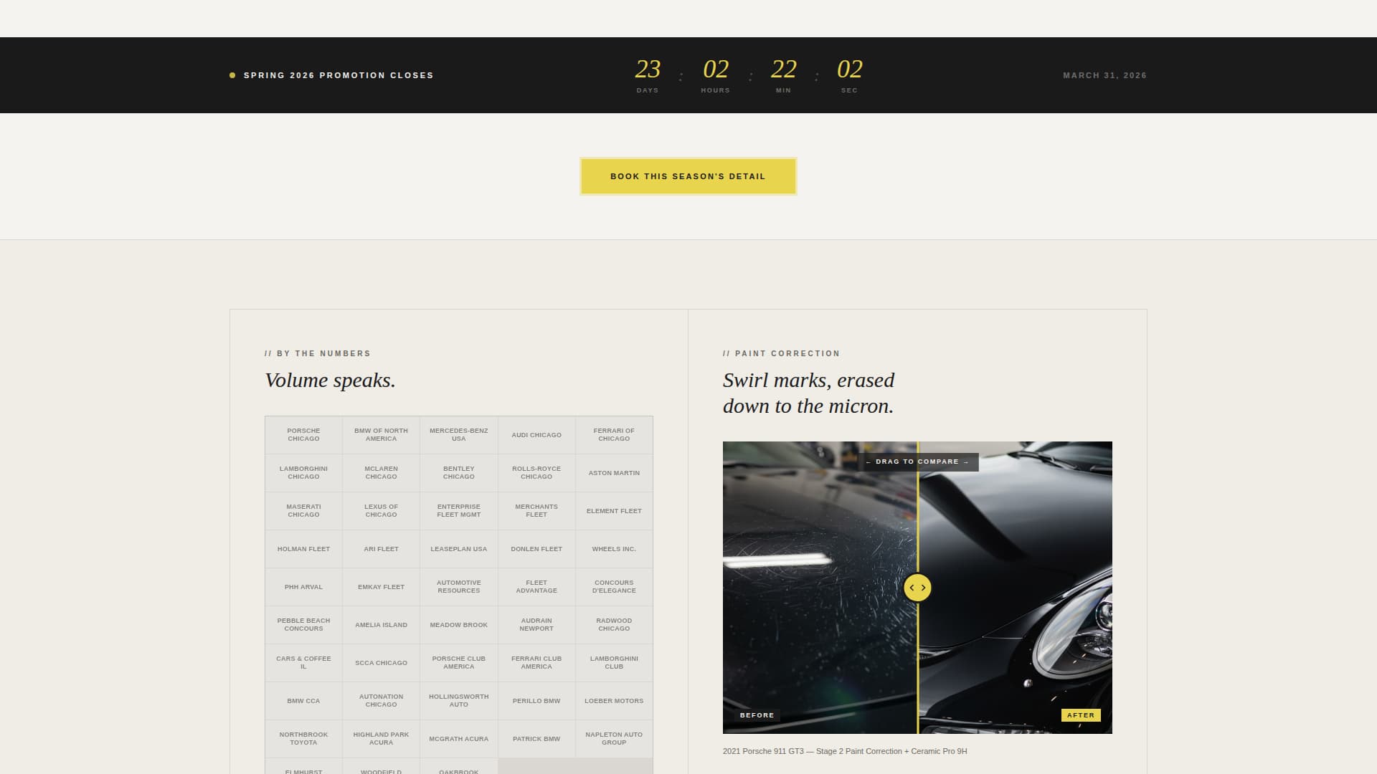Select the Patrick BMW cell
Image resolution: width=1377 pixels, height=774 pixels.
[536, 739]
